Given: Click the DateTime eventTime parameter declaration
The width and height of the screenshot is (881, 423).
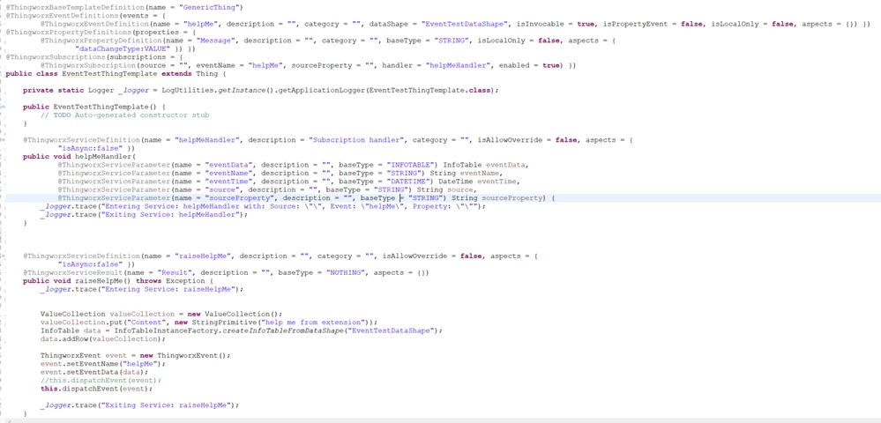Looking at the screenshot, I should click(476, 182).
